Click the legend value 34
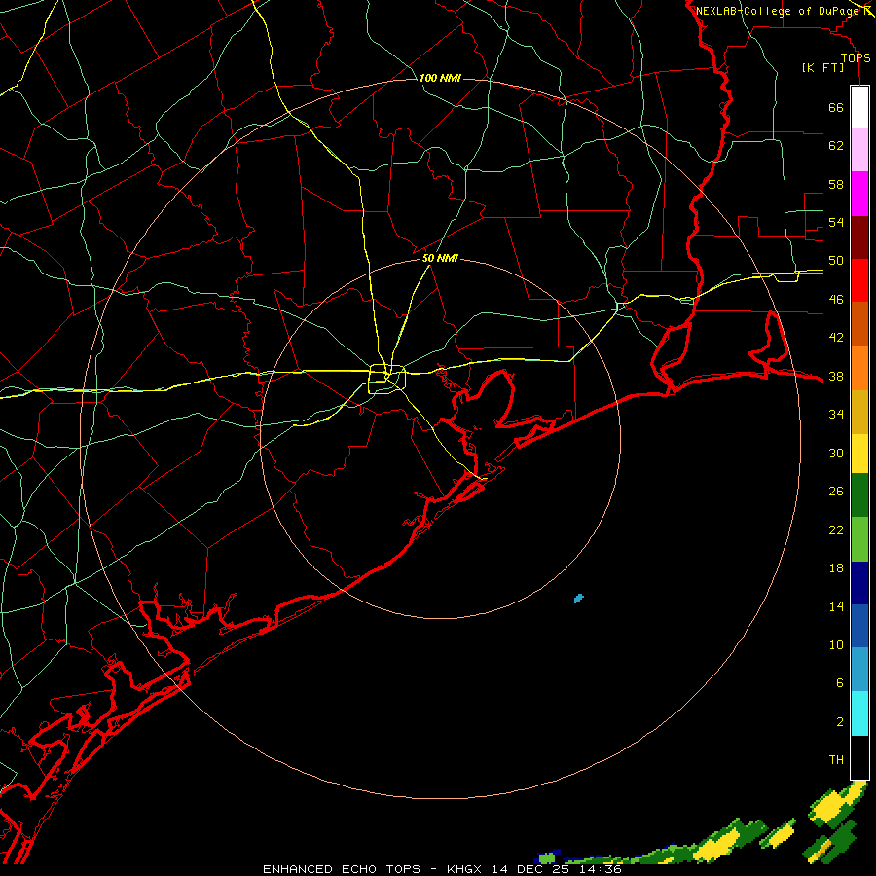 (836, 415)
